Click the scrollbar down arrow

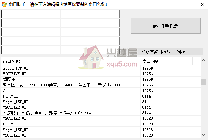[203, 135]
